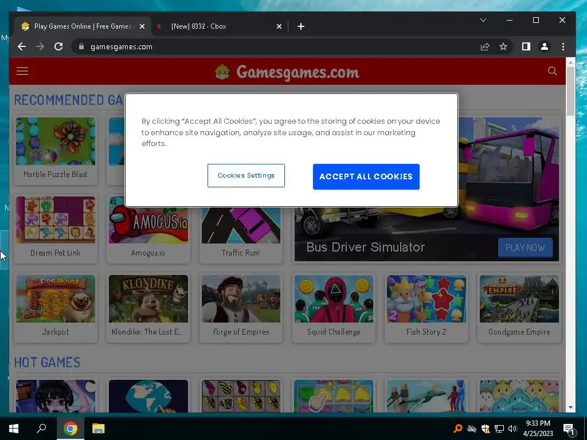Open the Jackpot game thumbnail
The image size is (587, 440).
point(56,298)
